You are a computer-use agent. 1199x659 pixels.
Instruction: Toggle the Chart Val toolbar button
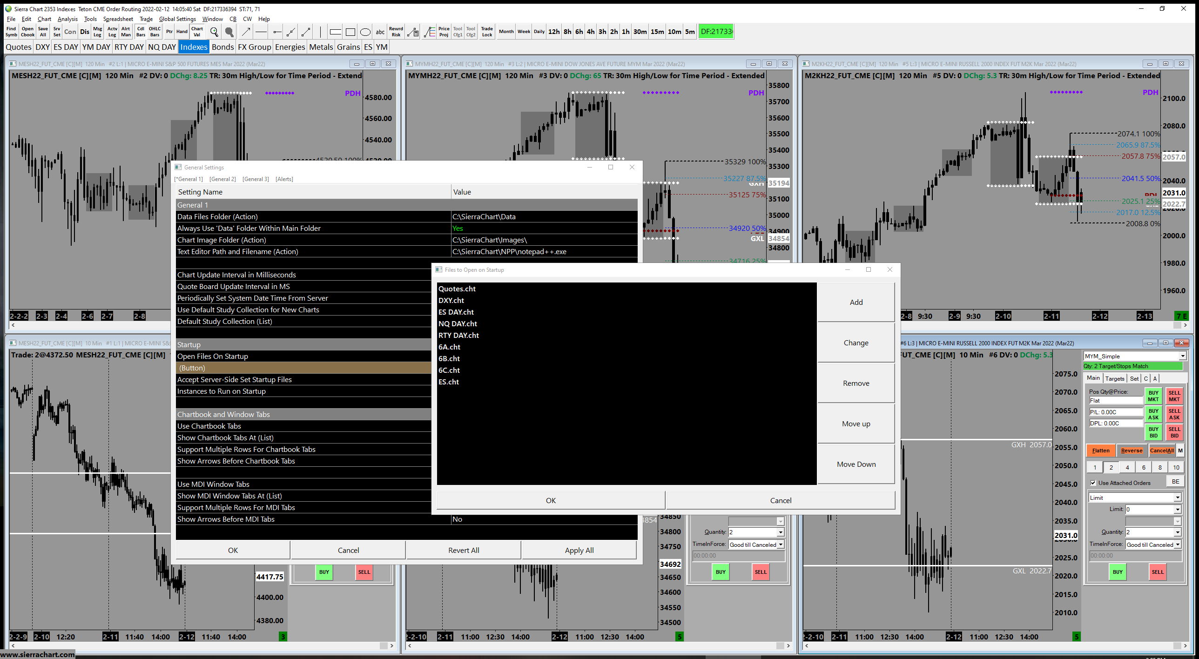[x=197, y=32]
